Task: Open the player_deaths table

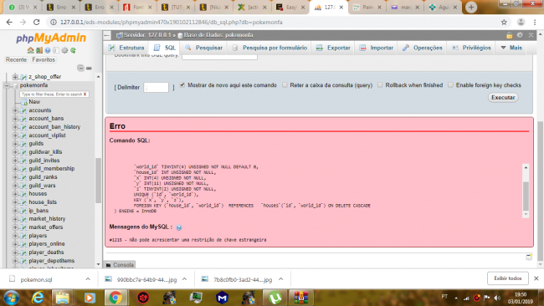Action: pyautogui.click(x=46, y=252)
